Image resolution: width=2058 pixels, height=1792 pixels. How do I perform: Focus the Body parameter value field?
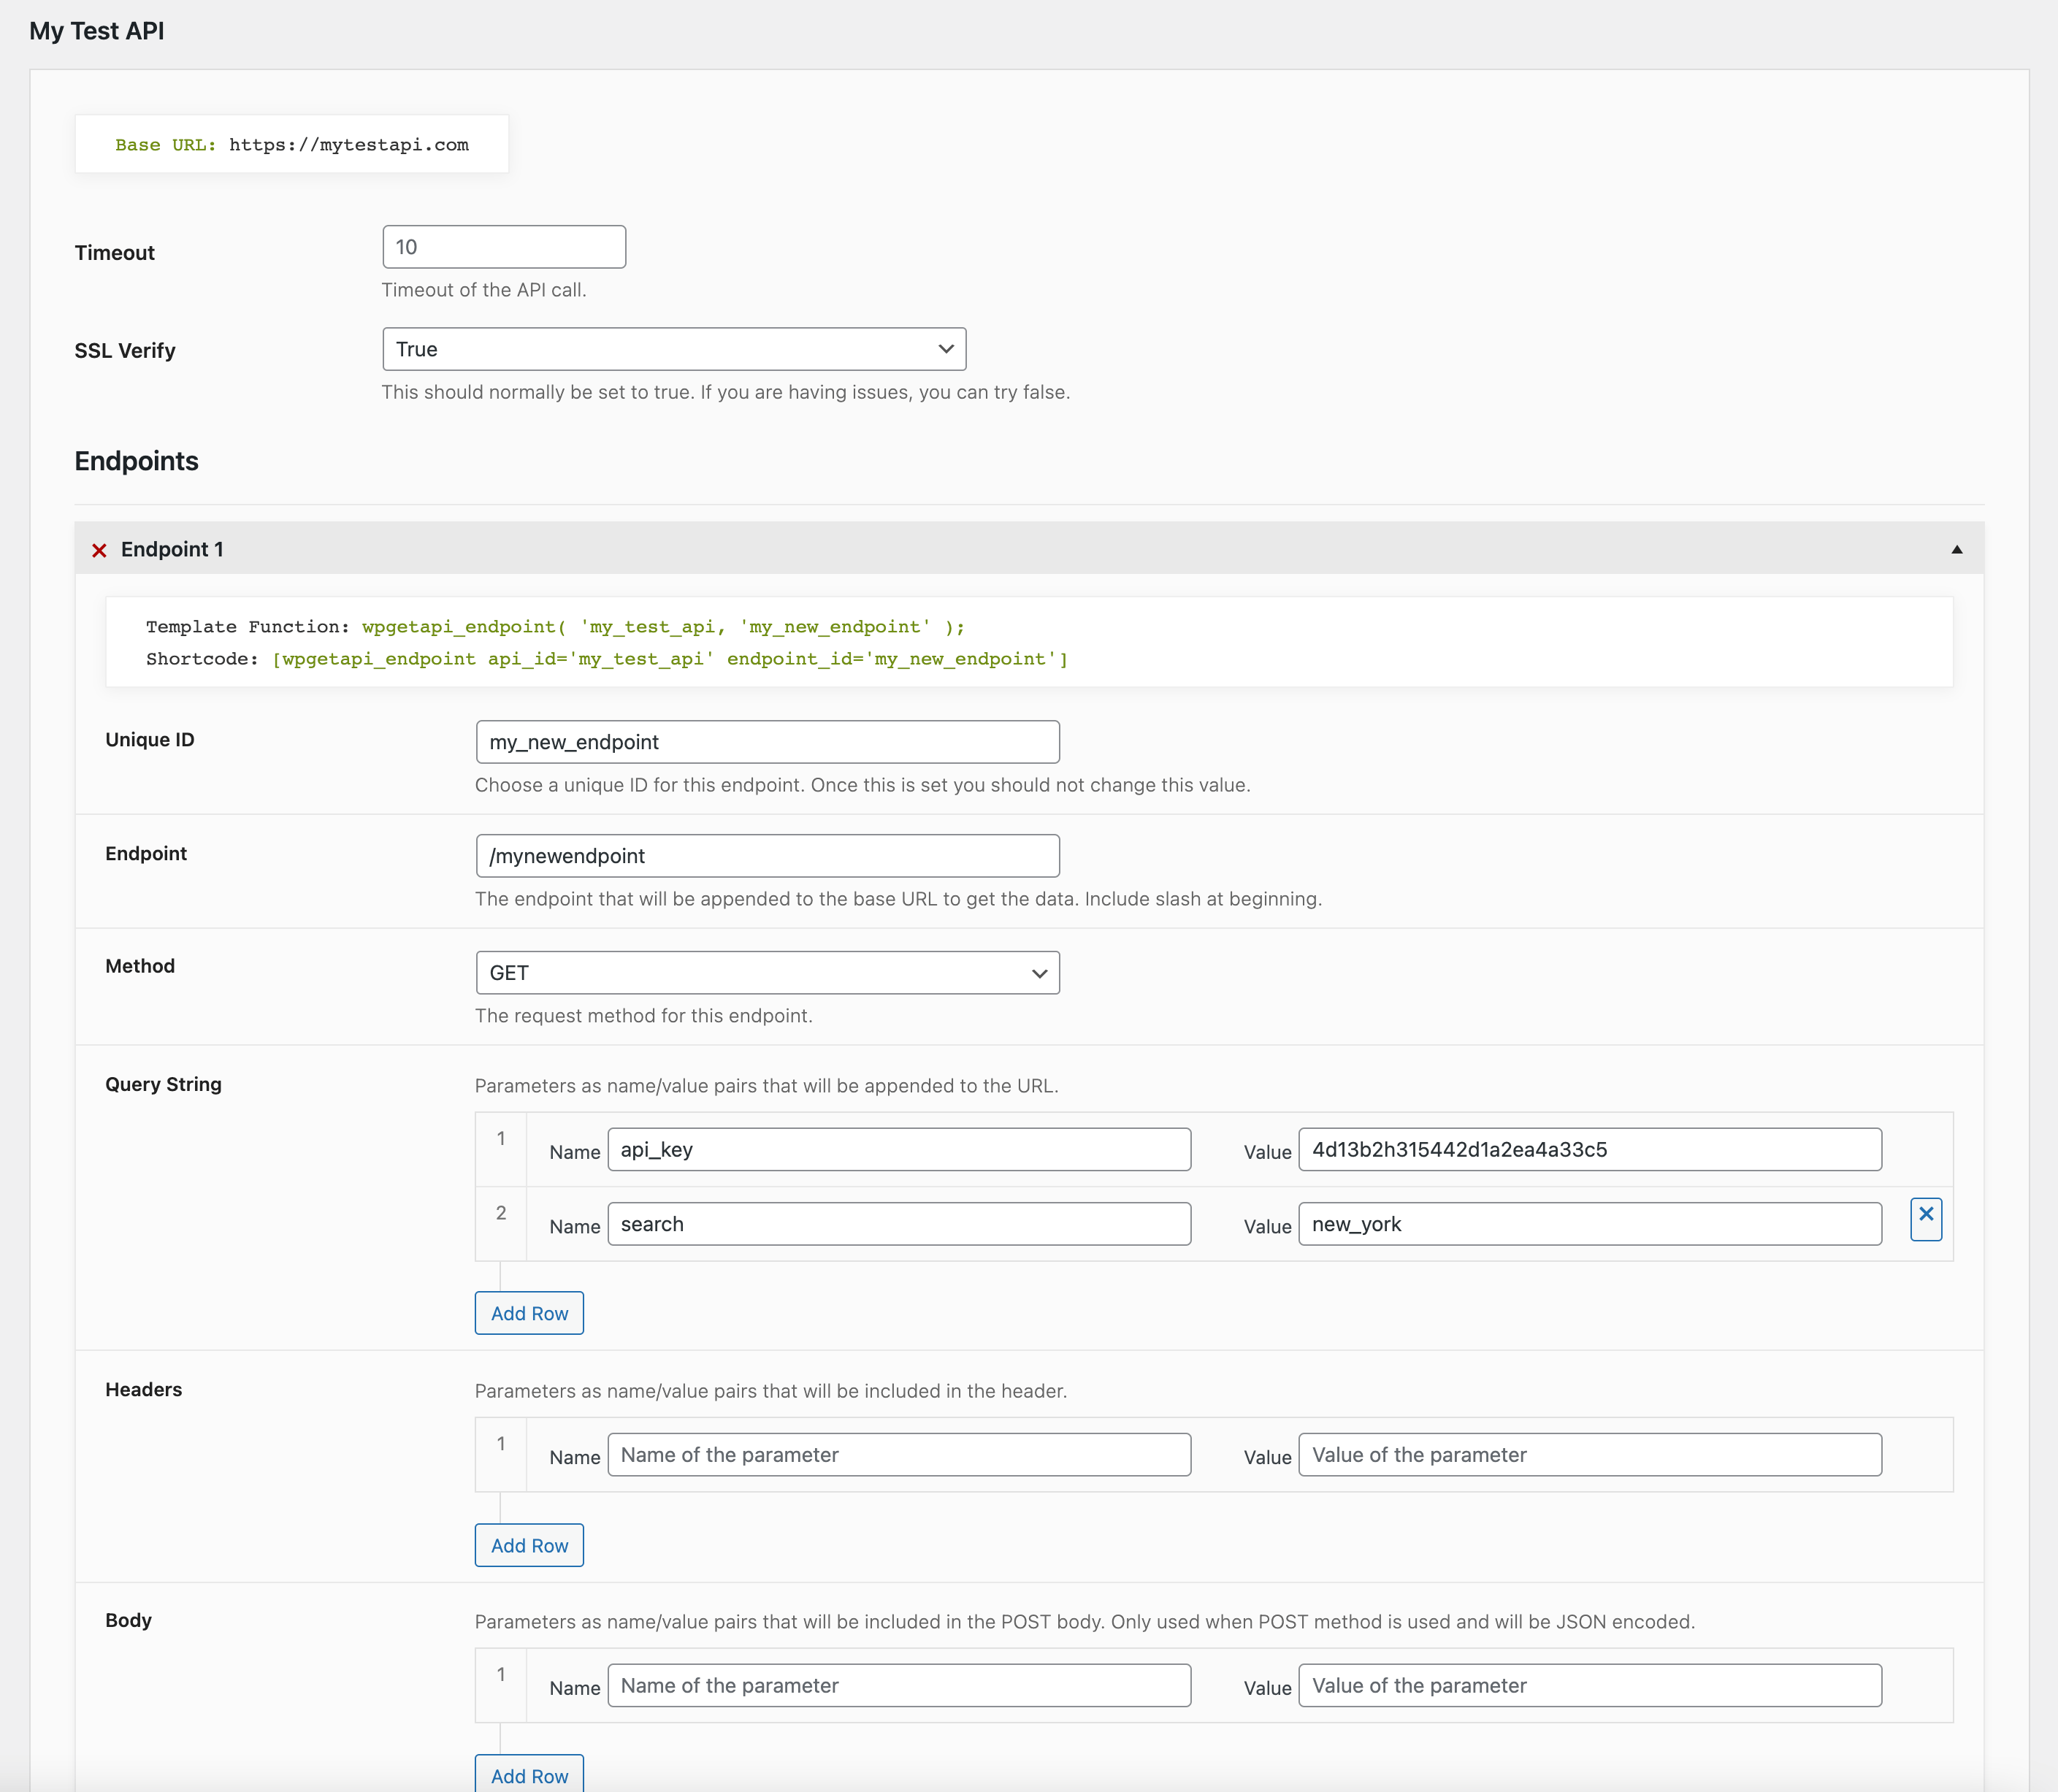[1590, 1686]
